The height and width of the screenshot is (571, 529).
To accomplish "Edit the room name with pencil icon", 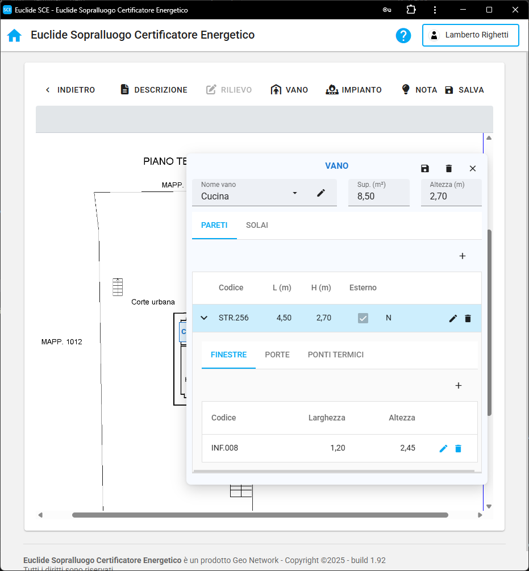I will [321, 193].
